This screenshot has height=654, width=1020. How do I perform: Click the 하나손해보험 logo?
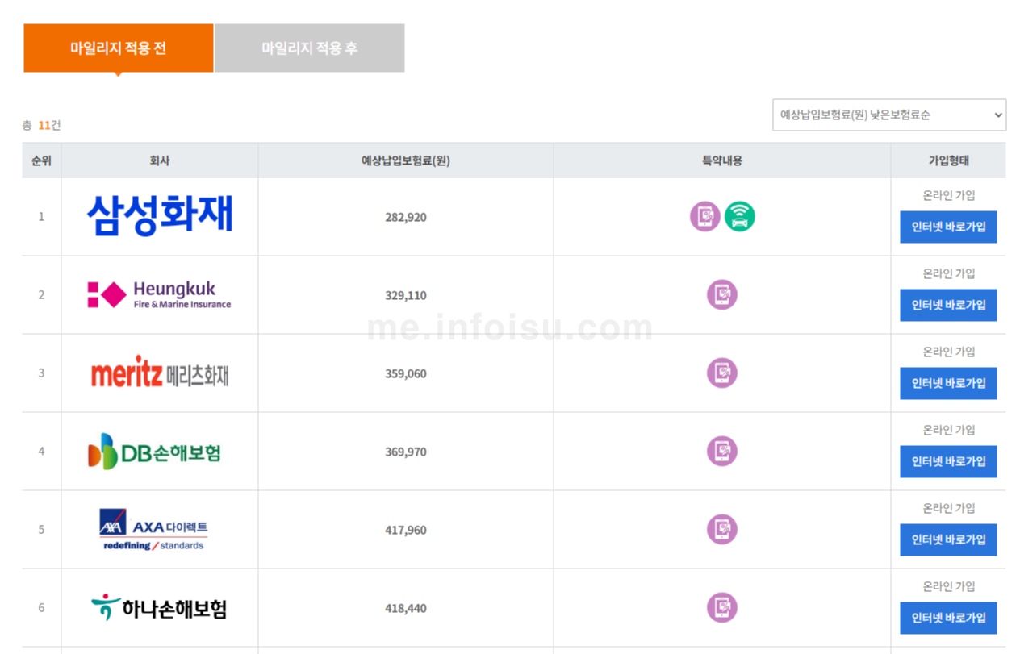[158, 607]
